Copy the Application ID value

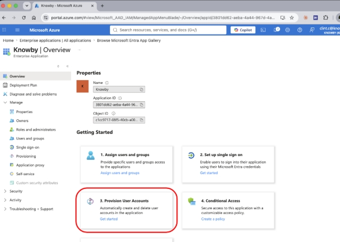(142, 105)
